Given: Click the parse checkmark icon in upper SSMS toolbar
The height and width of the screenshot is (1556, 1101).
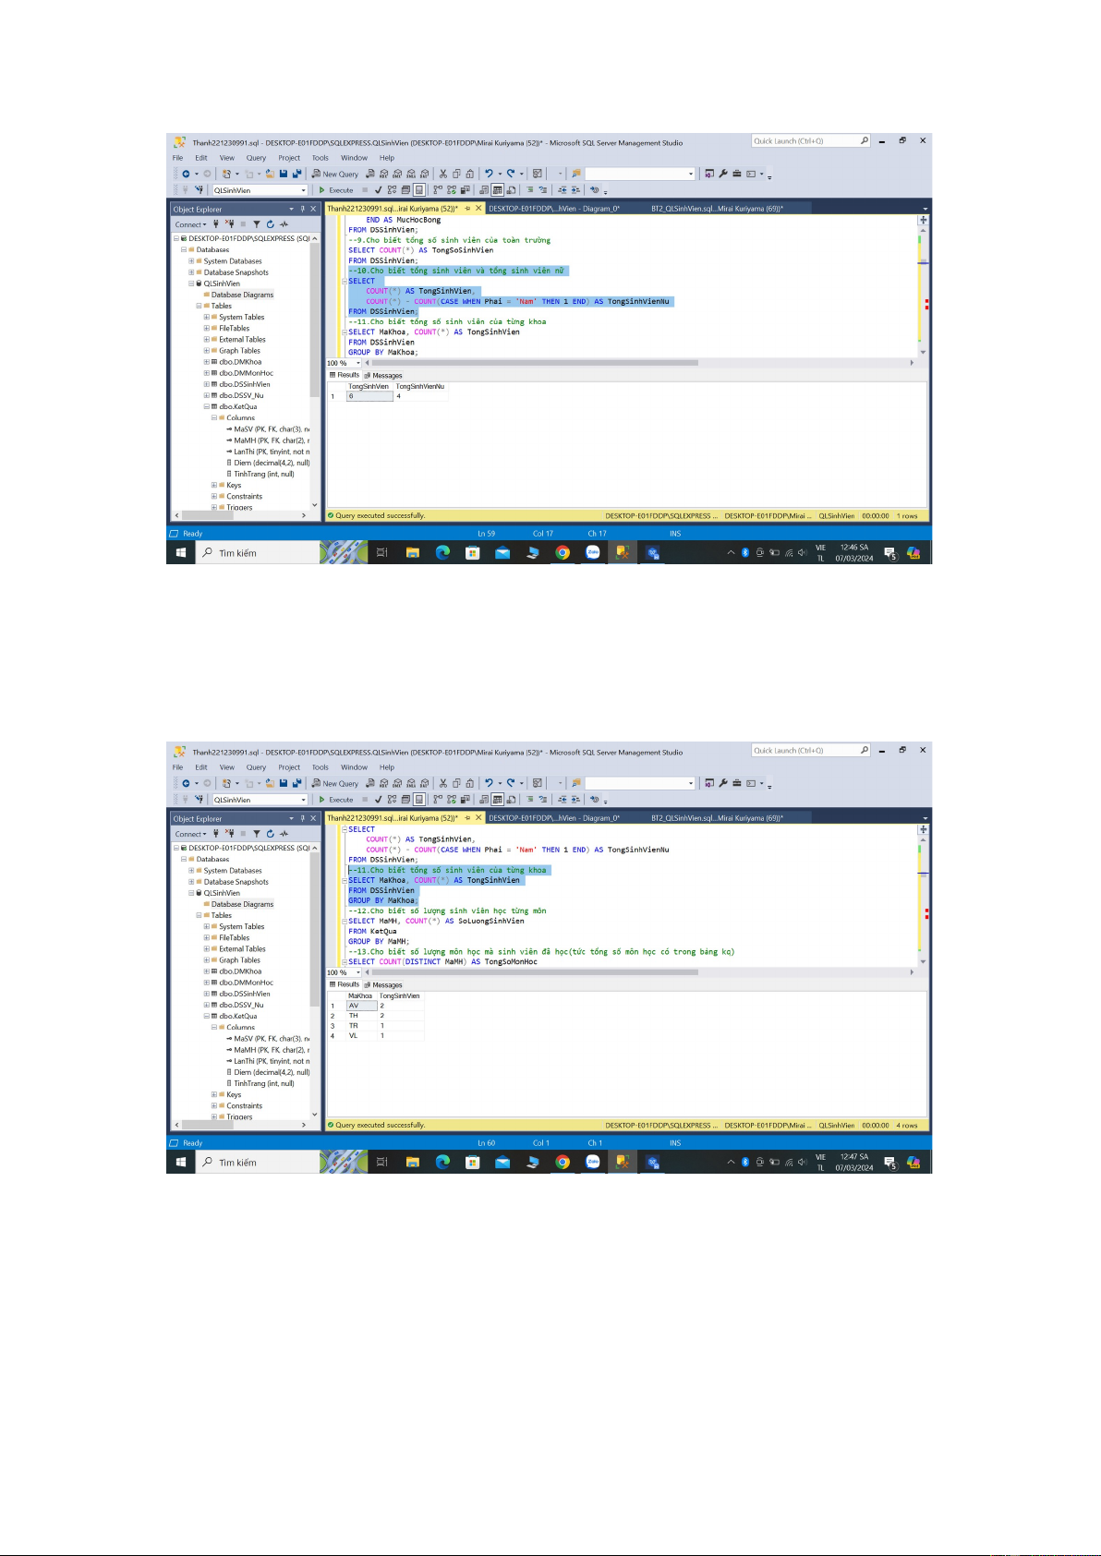Looking at the screenshot, I should (378, 190).
